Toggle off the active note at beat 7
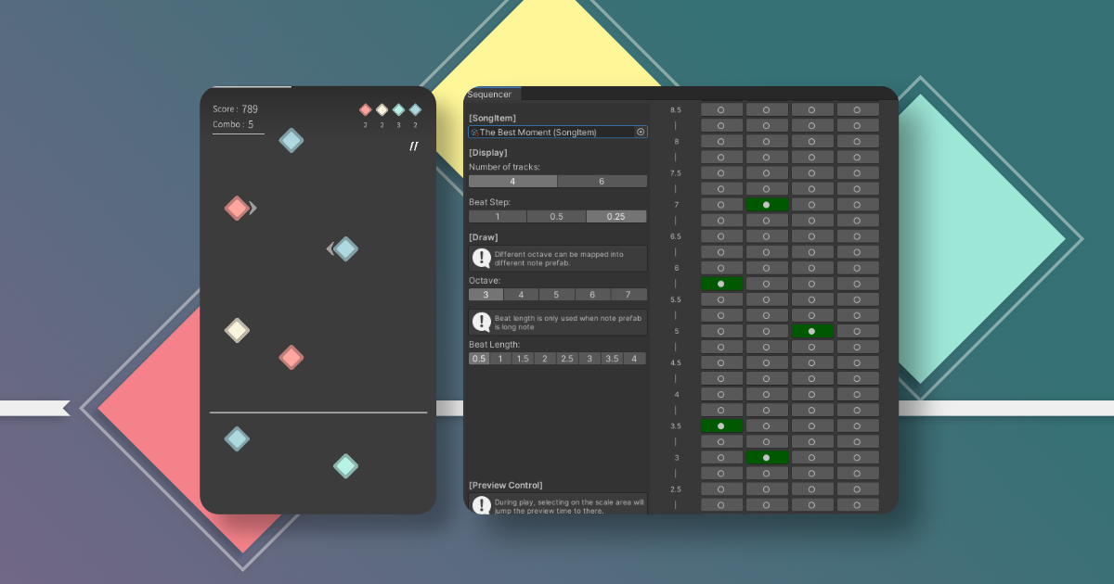 tap(766, 205)
